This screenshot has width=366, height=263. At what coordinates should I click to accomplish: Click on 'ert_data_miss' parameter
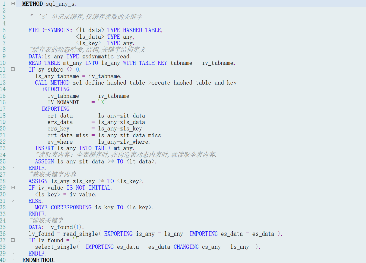[68, 135]
